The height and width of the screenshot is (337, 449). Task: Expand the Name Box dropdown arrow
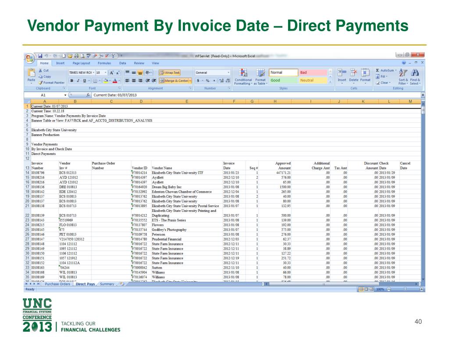[65, 95]
